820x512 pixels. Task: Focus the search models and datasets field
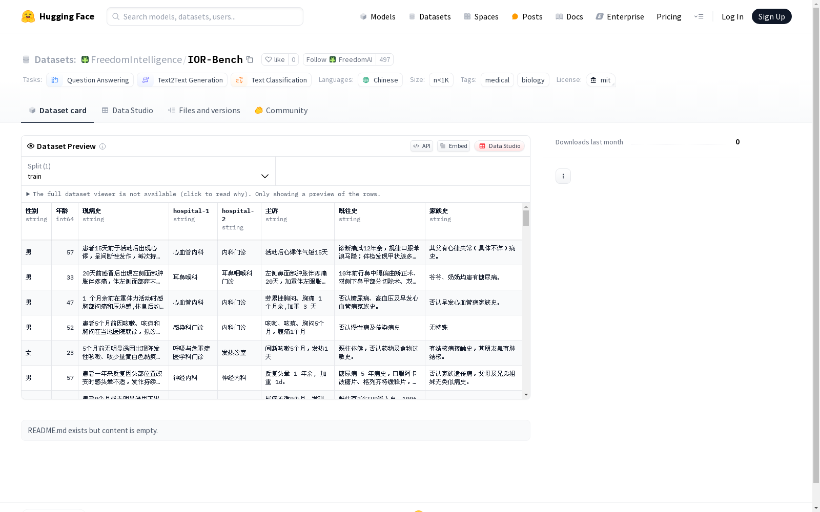click(205, 16)
